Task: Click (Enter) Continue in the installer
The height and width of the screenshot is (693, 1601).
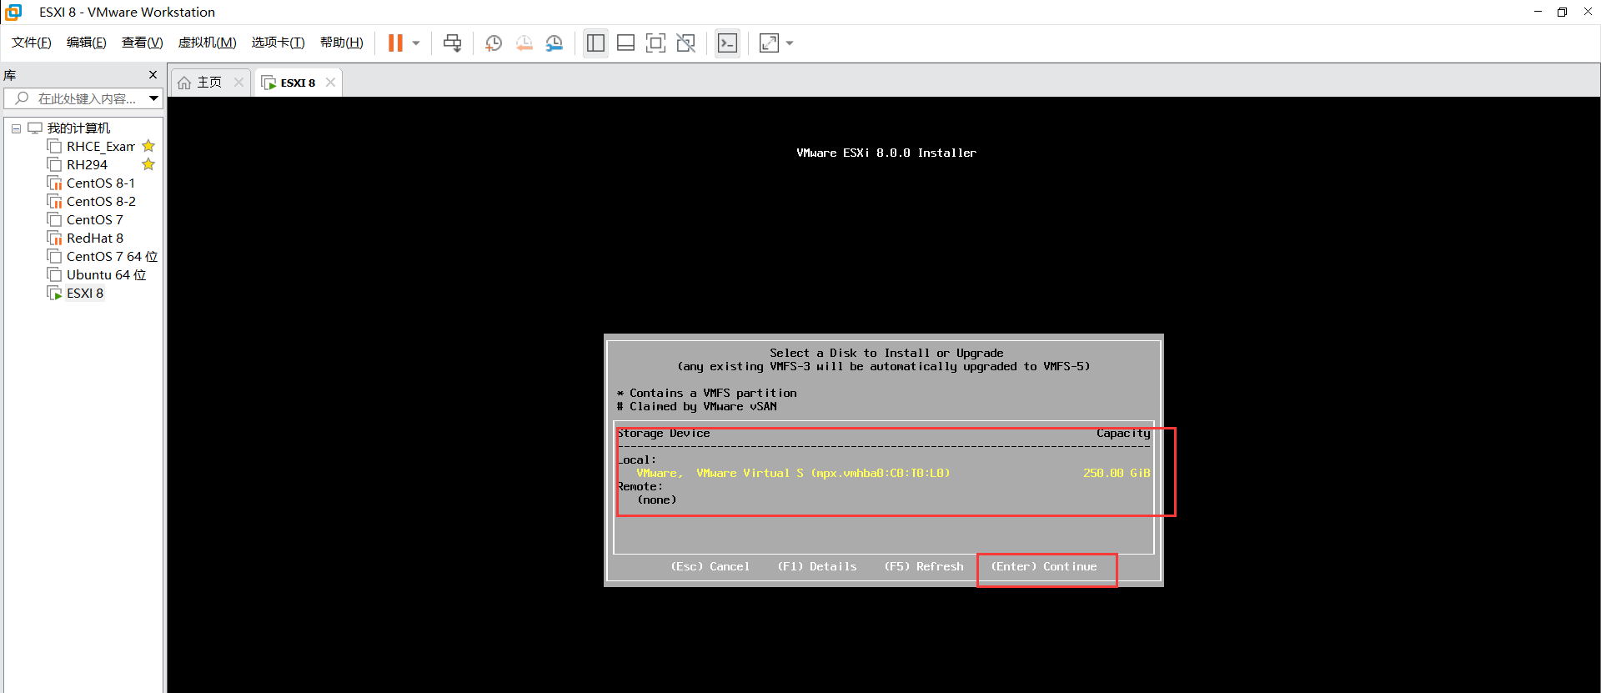Action: (x=1044, y=566)
